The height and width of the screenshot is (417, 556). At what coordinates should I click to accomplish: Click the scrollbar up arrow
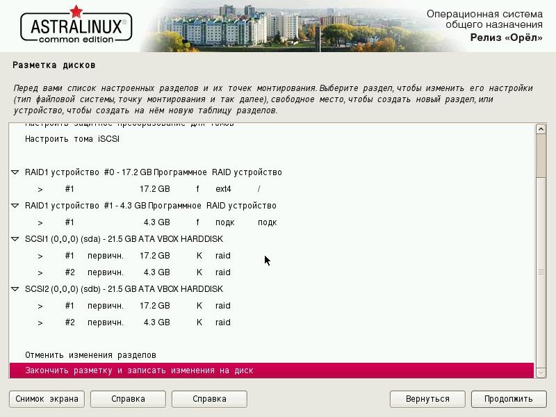(541, 129)
